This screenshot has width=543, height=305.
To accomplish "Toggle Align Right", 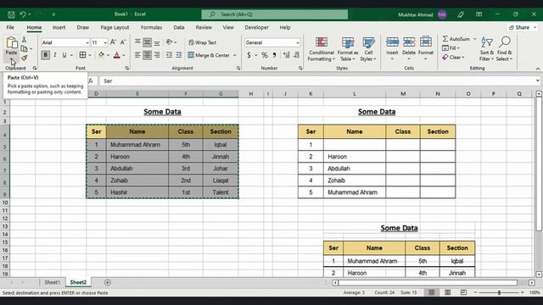I will click(x=157, y=55).
